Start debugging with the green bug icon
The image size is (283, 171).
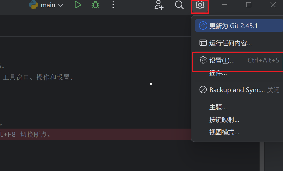95,5
